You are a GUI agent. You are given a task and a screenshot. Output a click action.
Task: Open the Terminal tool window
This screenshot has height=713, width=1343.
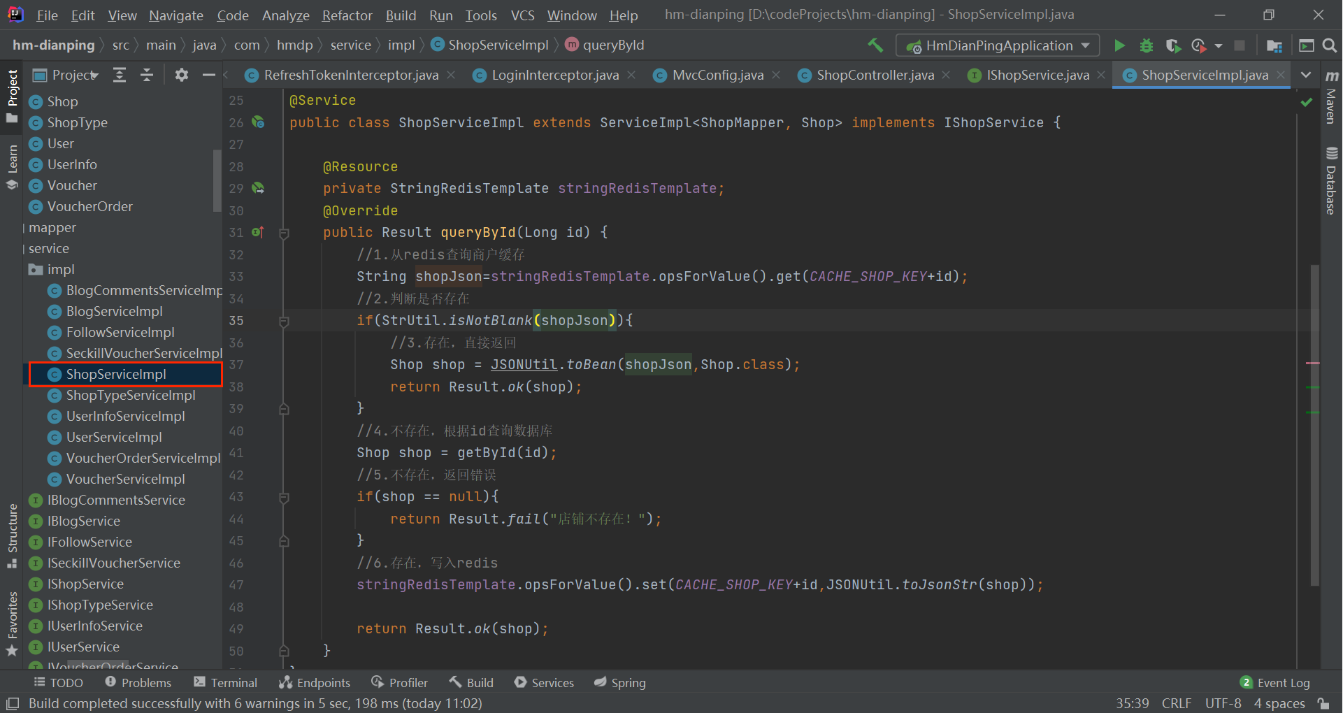225,682
